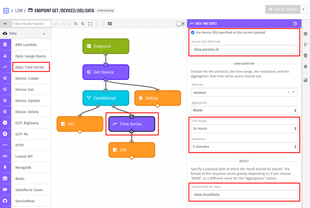Screen dimensions: 310x208
Task: Click the Payload Path for Value field
Action: (x=244, y=194)
